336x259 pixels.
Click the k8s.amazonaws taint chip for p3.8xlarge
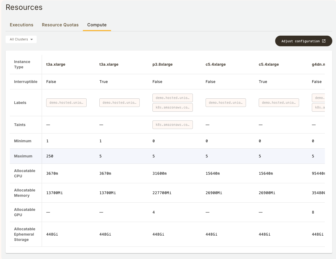(x=172, y=125)
